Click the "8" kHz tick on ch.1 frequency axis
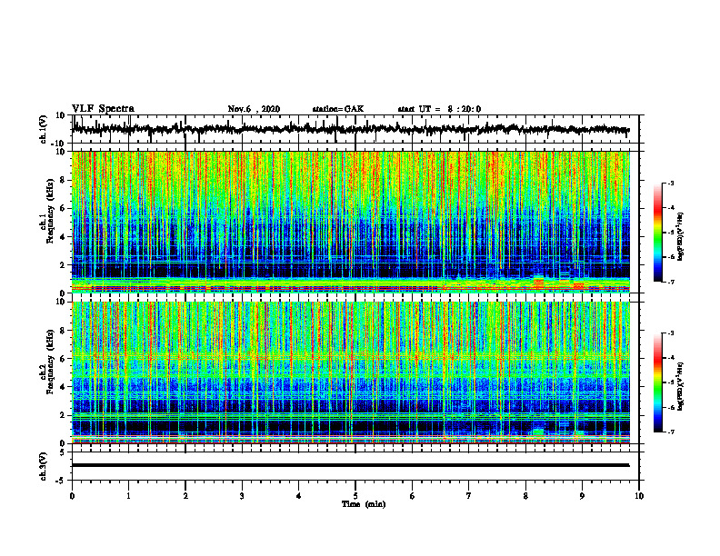The width and height of the screenshot is (720, 556). [63, 180]
